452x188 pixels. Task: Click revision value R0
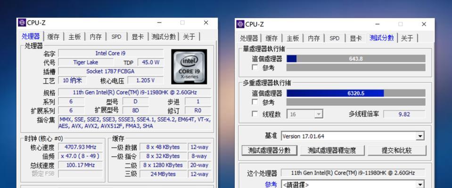(198, 110)
